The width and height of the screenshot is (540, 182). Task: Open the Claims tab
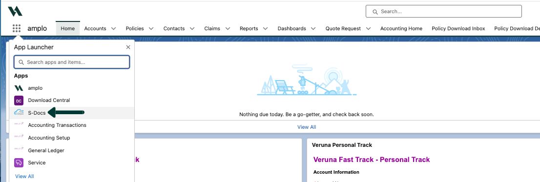[212, 29]
